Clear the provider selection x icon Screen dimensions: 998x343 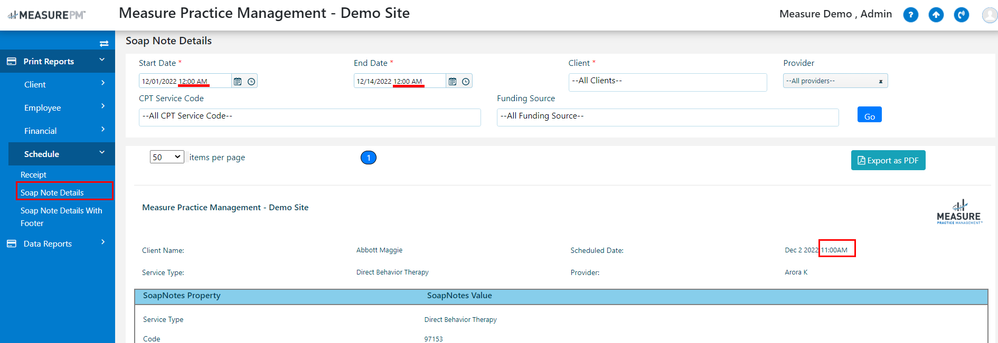pos(881,81)
